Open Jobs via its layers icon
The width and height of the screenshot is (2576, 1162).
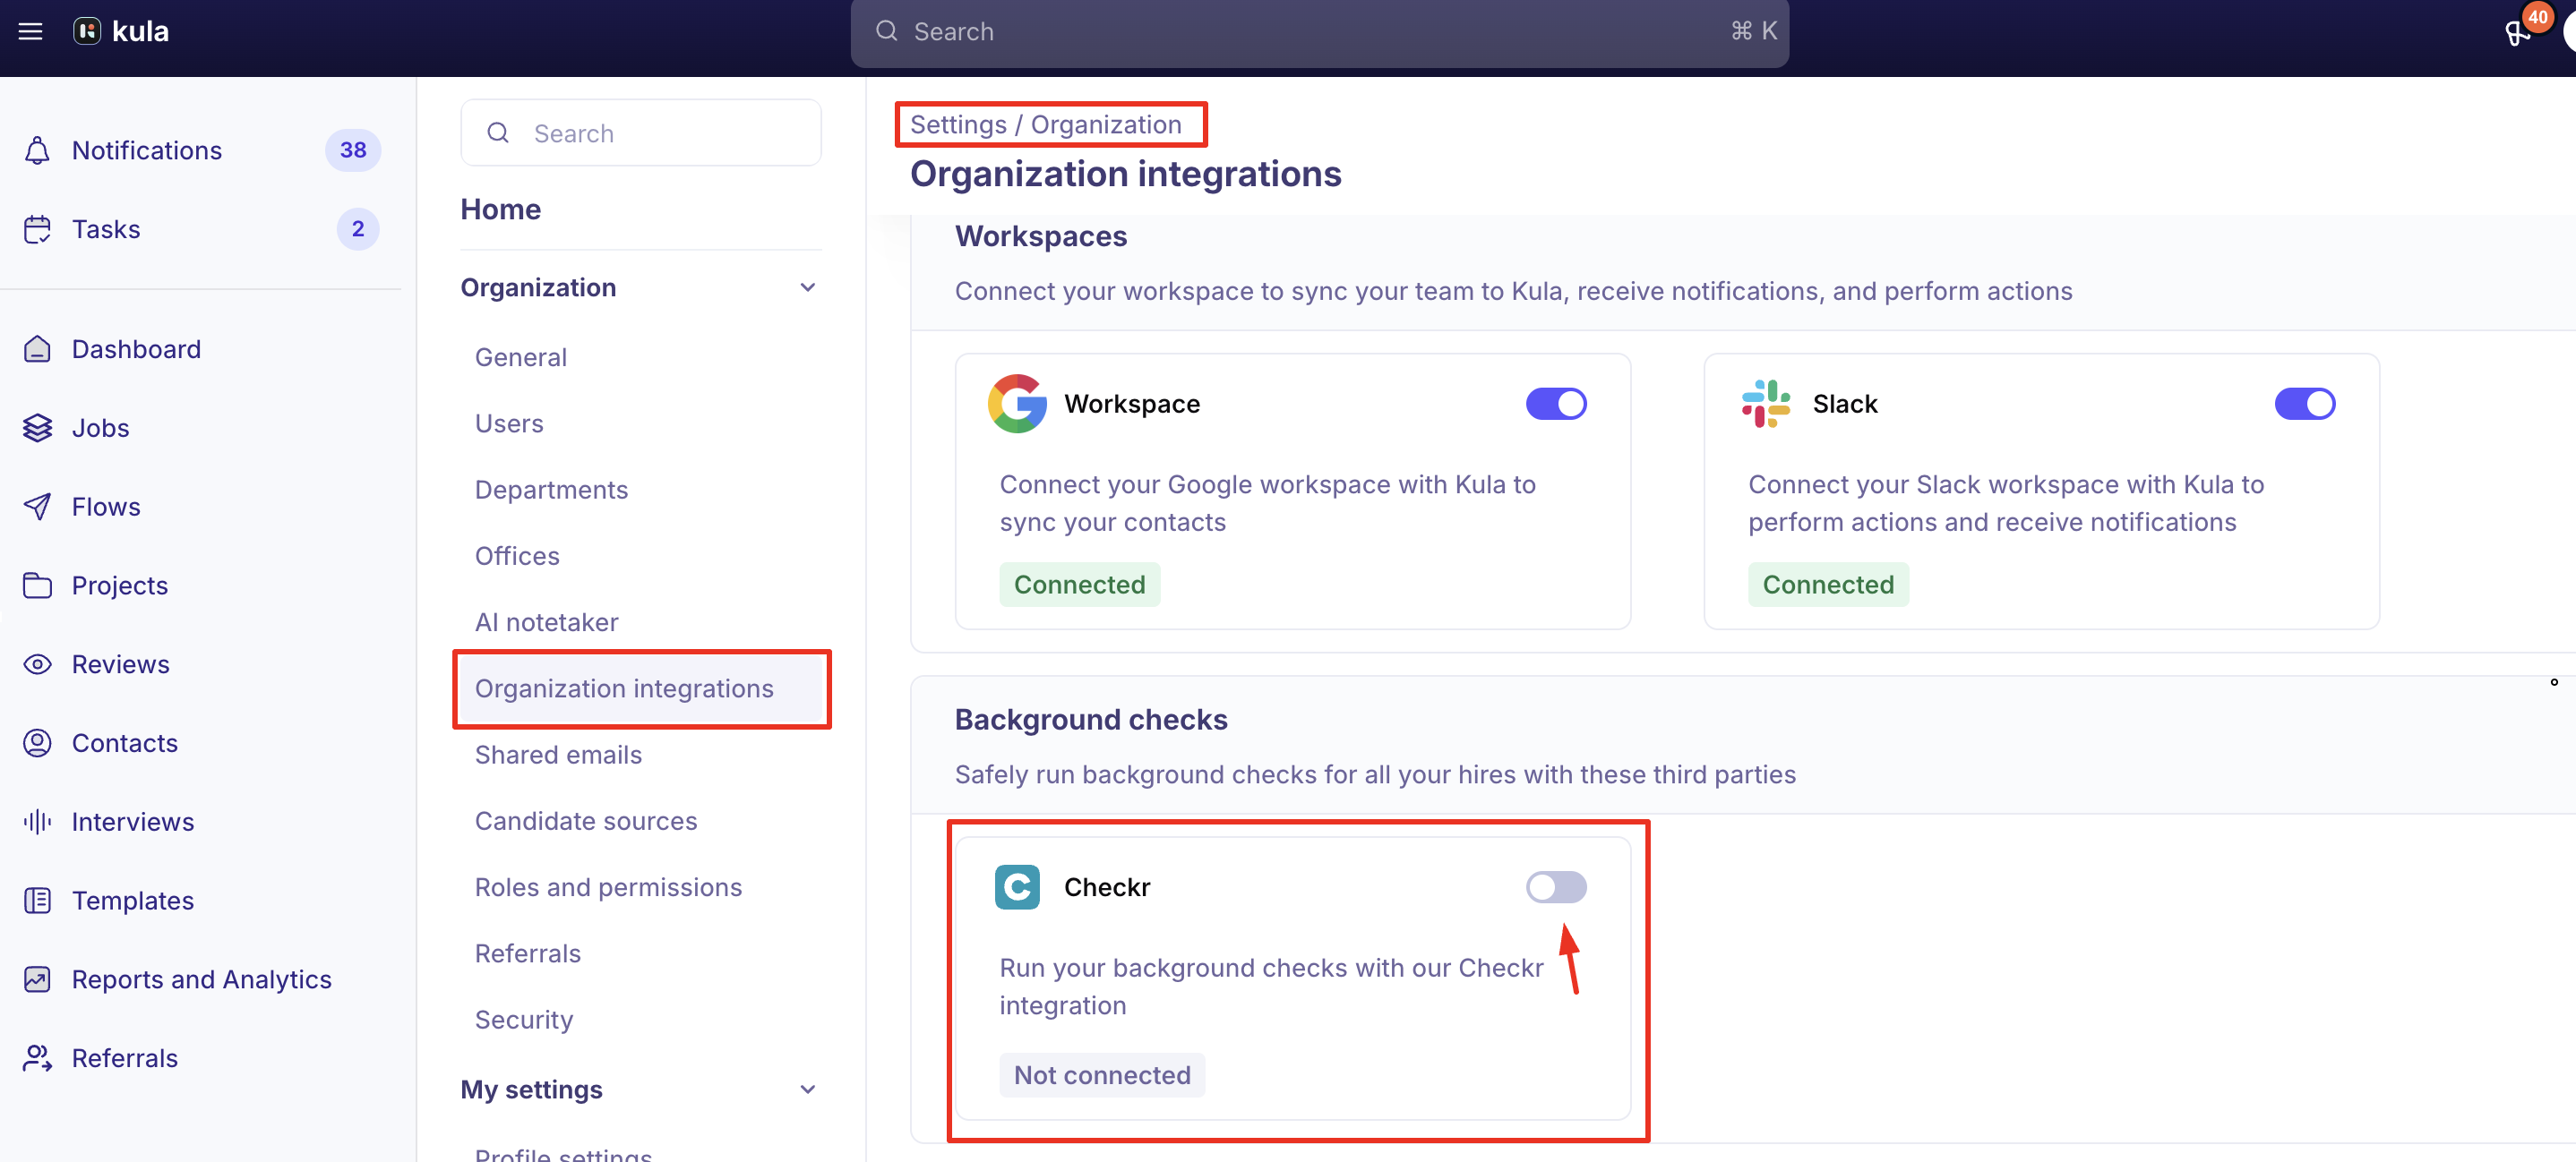tap(37, 428)
